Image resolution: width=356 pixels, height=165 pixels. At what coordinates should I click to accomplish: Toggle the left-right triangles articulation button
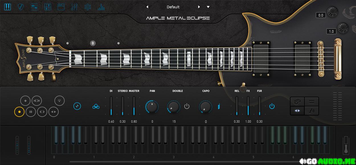(x=54, y=112)
